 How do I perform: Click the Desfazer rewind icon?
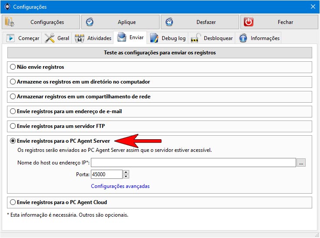(169, 22)
